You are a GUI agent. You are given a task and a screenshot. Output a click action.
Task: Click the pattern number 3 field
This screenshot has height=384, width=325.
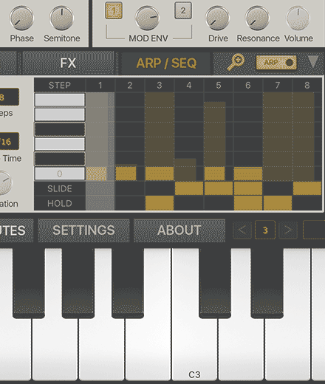click(265, 230)
